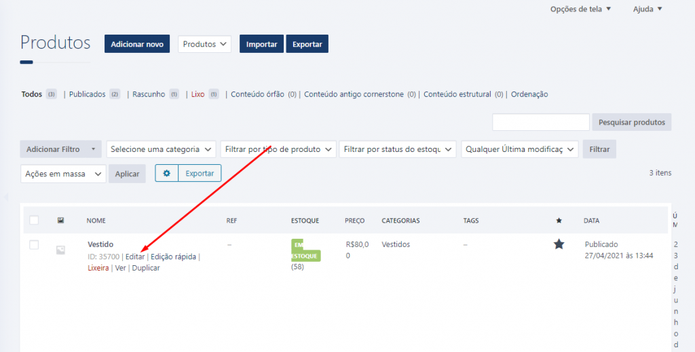This screenshot has width=695, height=352.
Task: Click the Ver link under Vestido
Action: [x=121, y=268]
